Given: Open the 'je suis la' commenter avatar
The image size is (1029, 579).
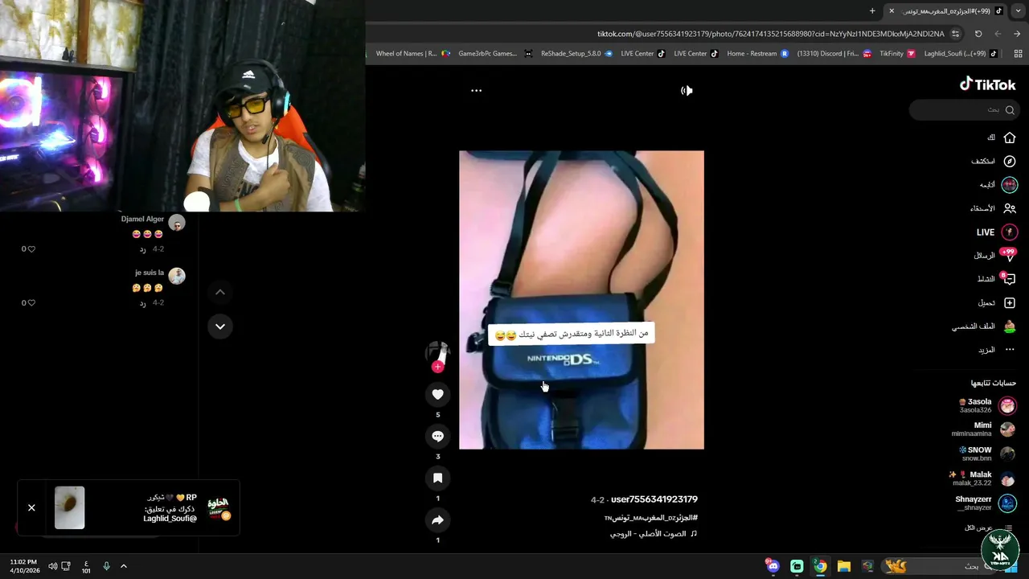Looking at the screenshot, I should [177, 276].
